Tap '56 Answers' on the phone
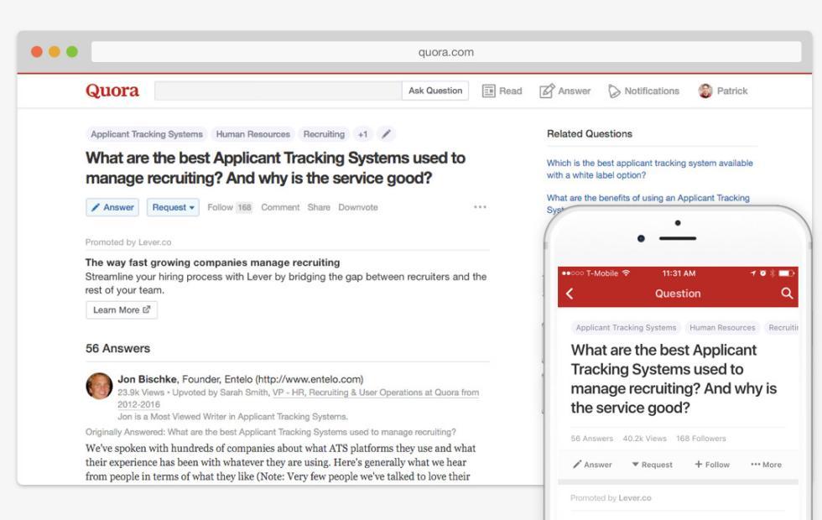 click(x=592, y=438)
